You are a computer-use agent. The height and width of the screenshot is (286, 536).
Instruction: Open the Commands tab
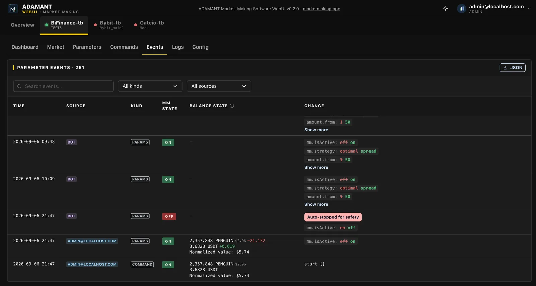pyautogui.click(x=124, y=47)
